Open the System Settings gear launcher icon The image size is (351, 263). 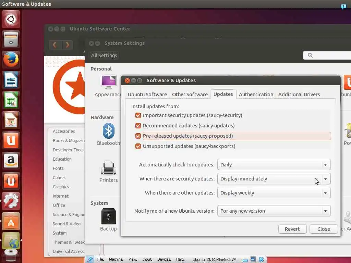click(x=11, y=201)
